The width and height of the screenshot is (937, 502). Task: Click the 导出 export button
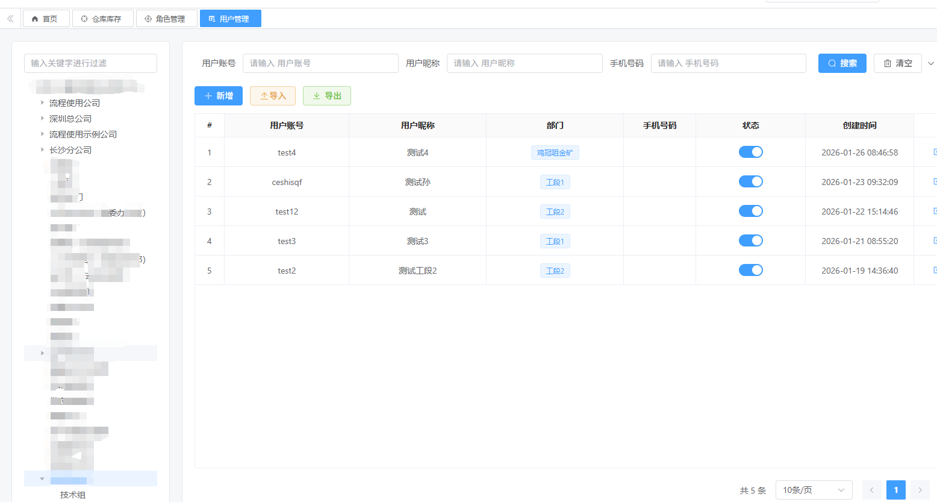326,96
